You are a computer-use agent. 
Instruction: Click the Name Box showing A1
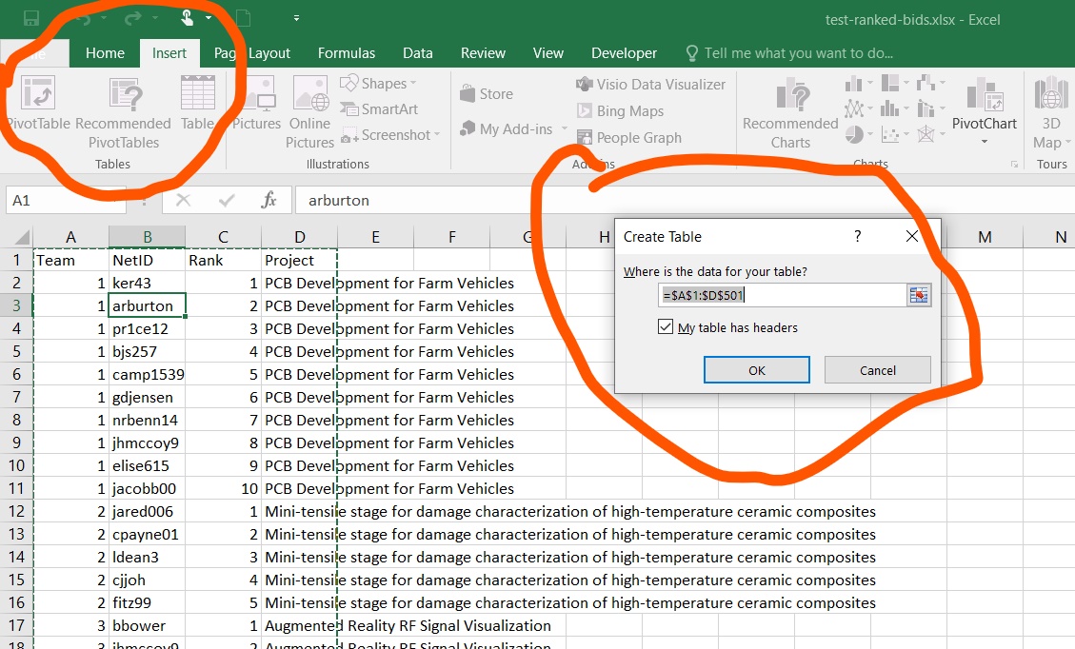coord(57,201)
